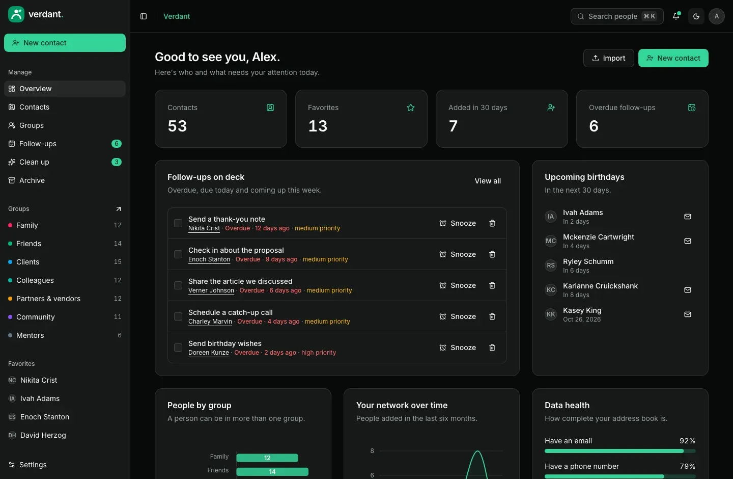The height and width of the screenshot is (479, 733).
Task: Select the Partners & vendors group
Action: [x=65, y=299]
